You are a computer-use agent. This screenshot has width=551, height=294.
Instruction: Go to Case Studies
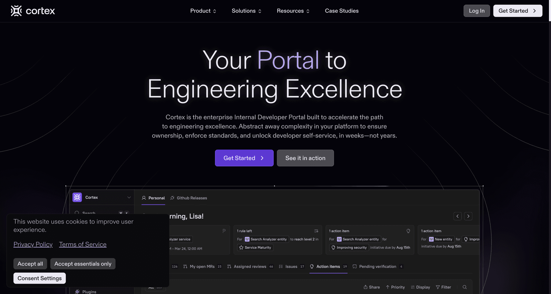[342, 11]
